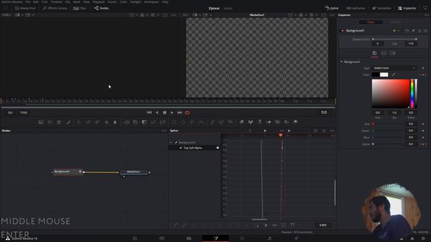This screenshot has height=242, width=431.
Task: Select the MediaOut1 node
Action: (134, 172)
